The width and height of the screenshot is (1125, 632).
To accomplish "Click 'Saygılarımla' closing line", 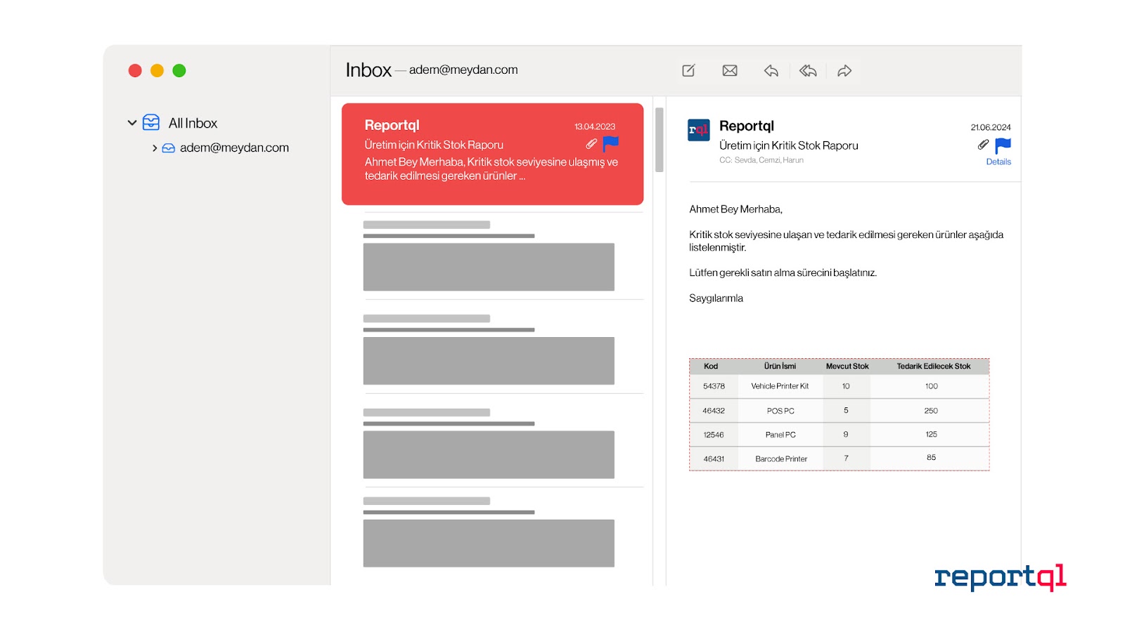I will tap(716, 298).
